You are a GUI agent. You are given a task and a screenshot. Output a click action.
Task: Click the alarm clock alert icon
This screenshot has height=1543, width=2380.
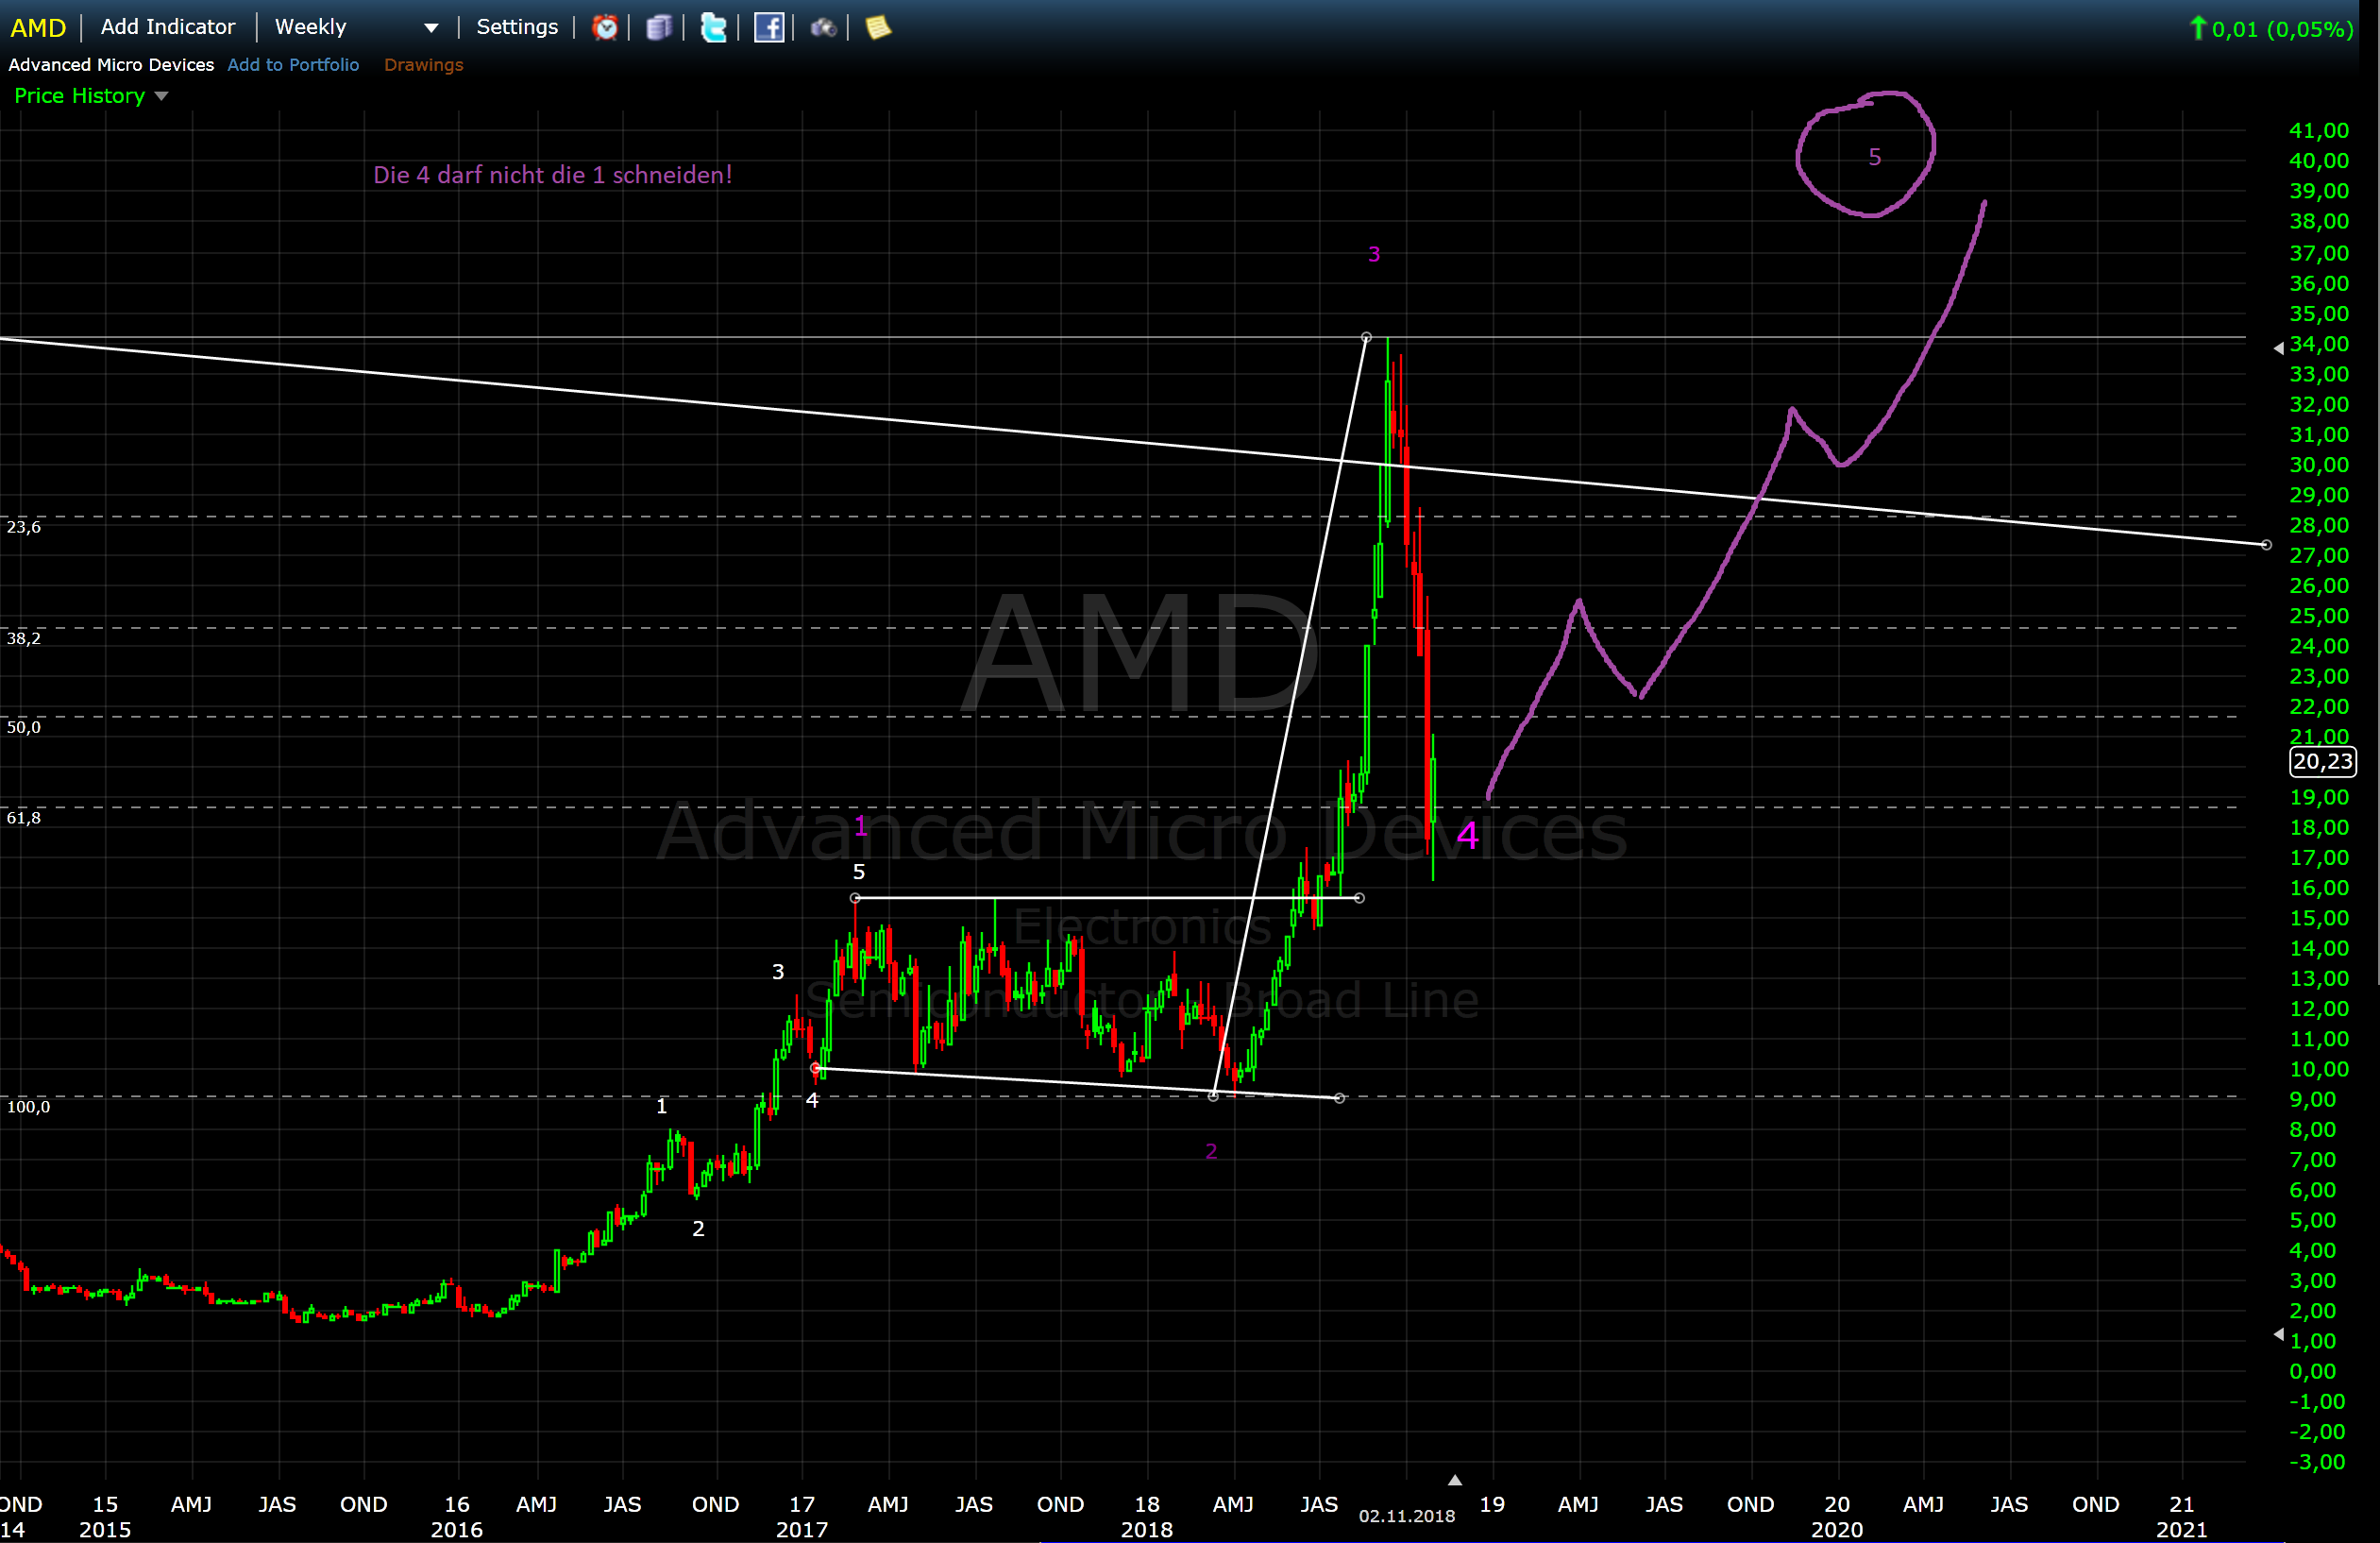[x=605, y=27]
